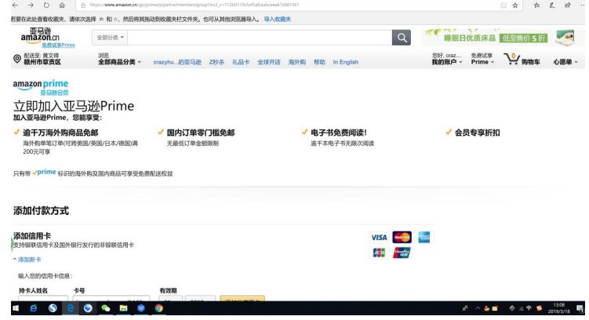Go back in the browser
The width and height of the screenshot is (589, 320).
pos(15,5)
